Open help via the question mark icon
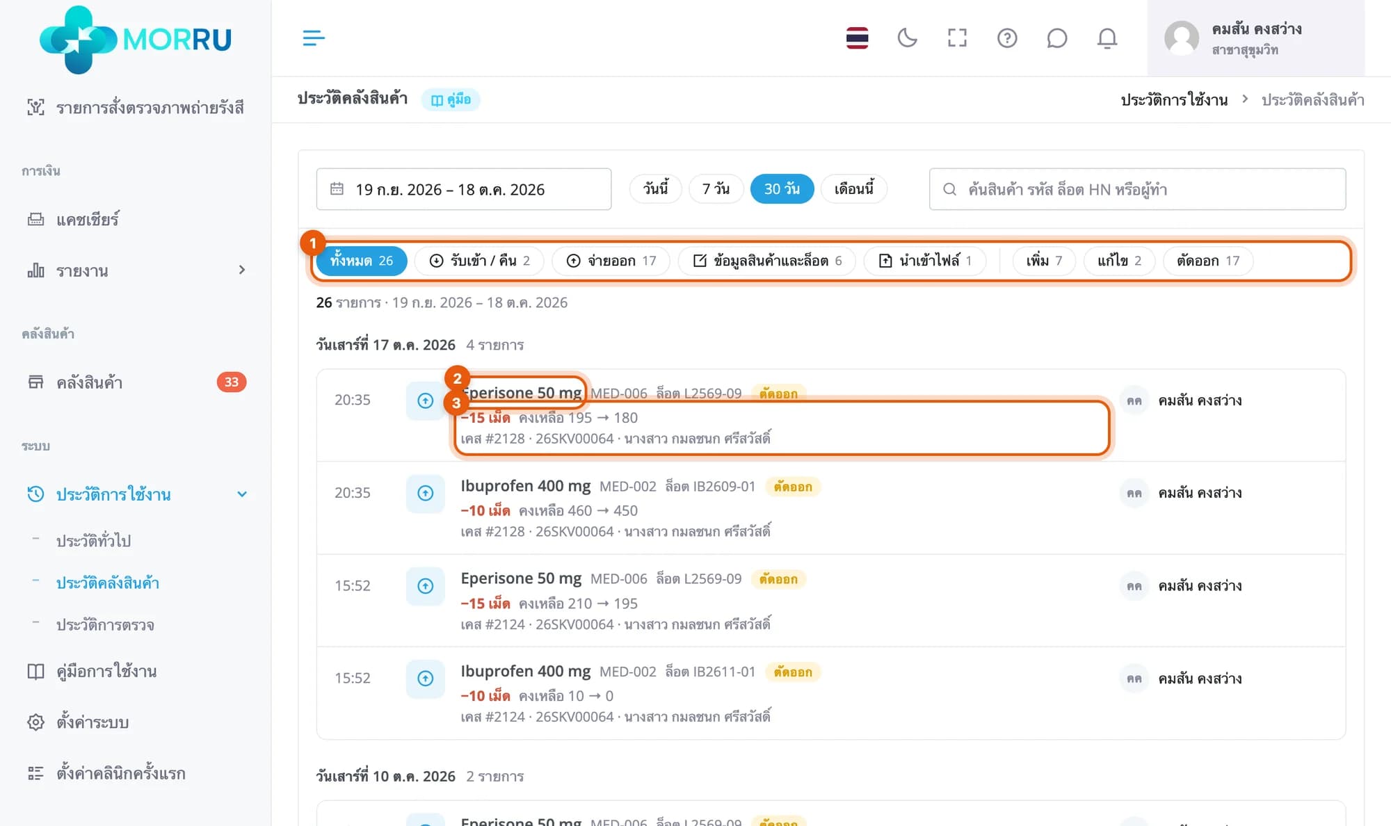This screenshot has width=1391, height=826. pos(1007,38)
